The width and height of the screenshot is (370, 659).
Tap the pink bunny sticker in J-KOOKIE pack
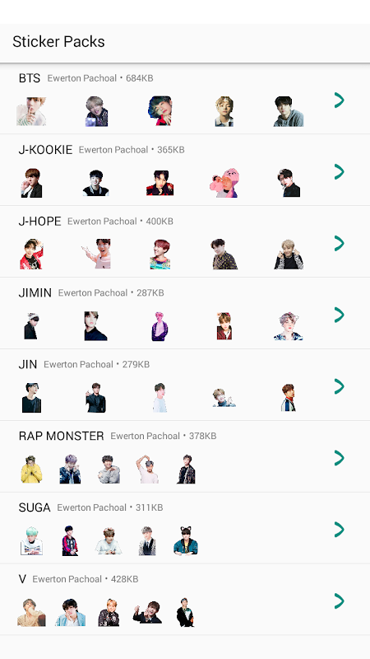tap(224, 183)
